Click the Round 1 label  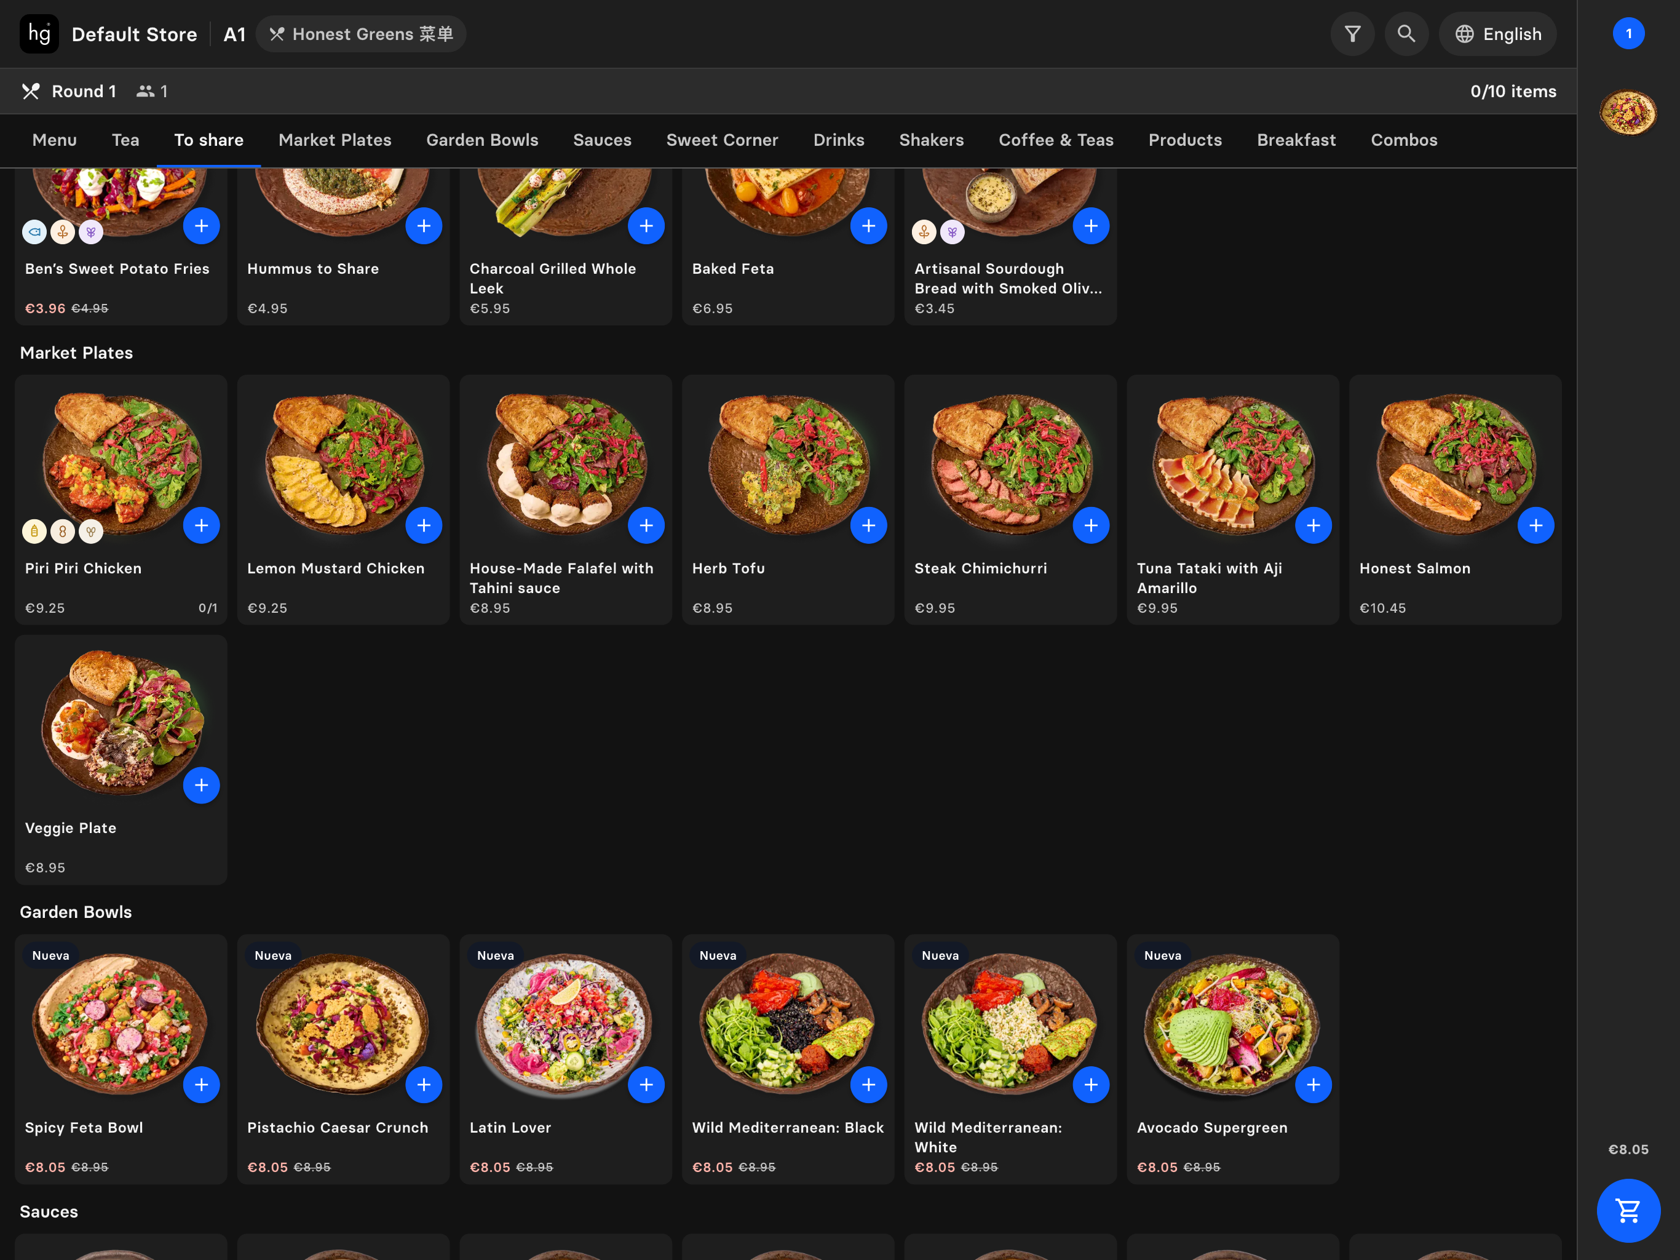(84, 91)
